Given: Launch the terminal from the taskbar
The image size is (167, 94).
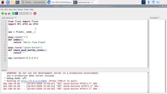Looking at the screenshot, I should pyautogui.click(x=17, y=2).
